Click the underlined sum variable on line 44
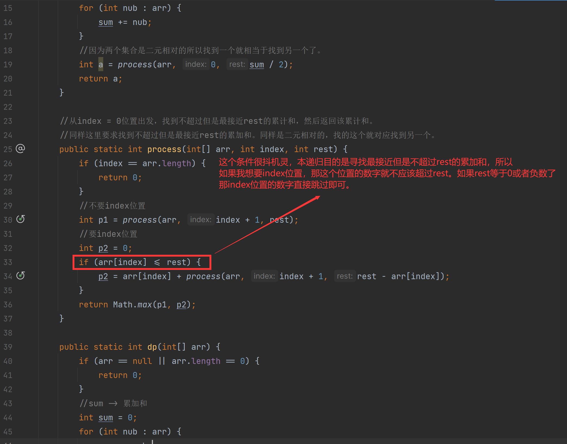 [106, 418]
